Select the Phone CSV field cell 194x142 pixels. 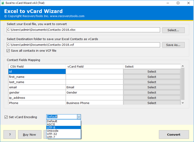[37, 103]
